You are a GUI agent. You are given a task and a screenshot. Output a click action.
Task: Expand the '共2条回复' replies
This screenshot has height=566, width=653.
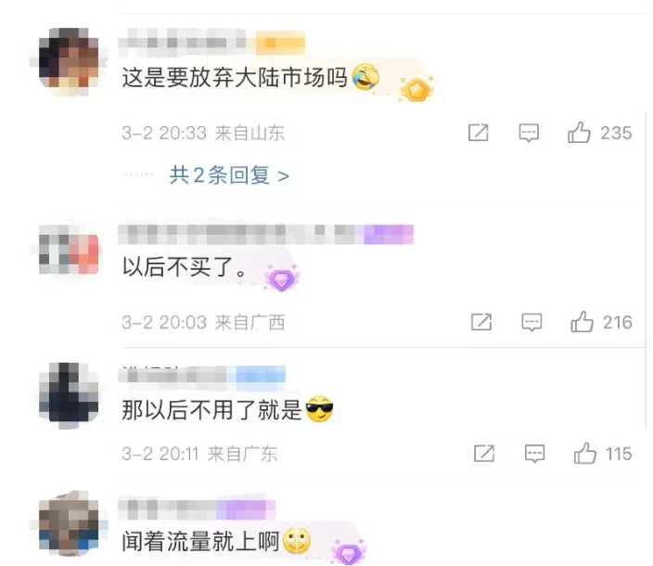[x=229, y=175]
